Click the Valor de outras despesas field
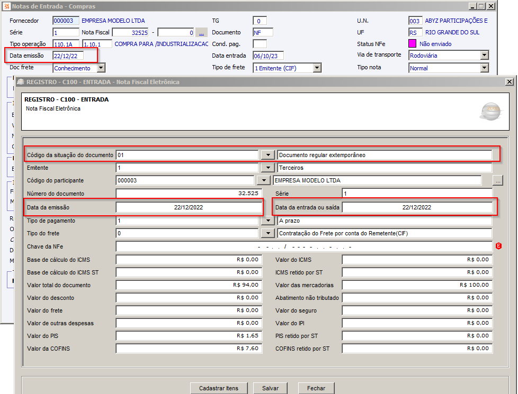518x394 pixels. point(189,323)
